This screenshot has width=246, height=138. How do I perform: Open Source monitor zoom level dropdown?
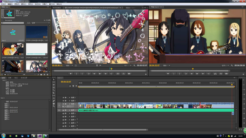click(69, 65)
